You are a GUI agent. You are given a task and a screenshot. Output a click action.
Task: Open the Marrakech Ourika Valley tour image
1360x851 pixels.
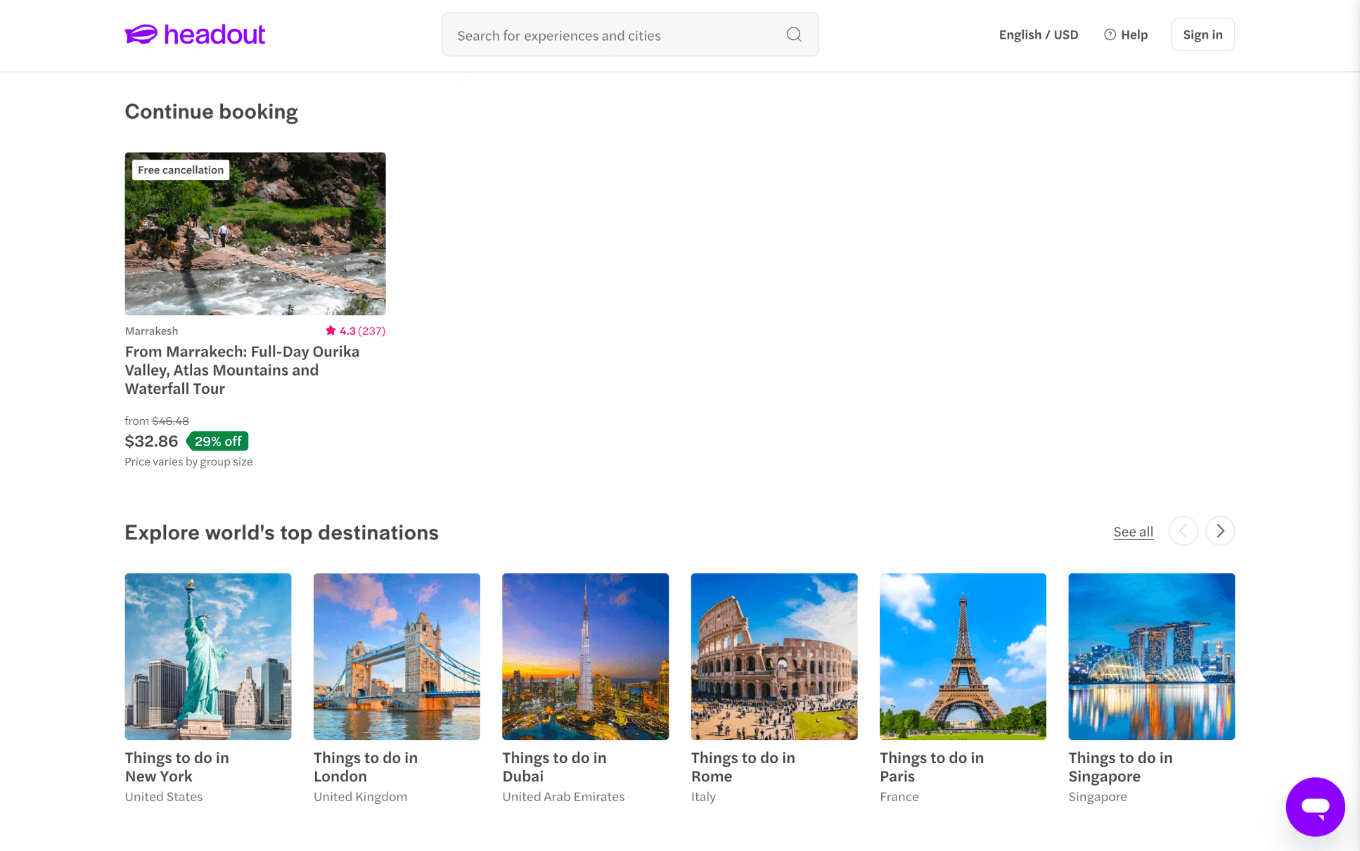click(255, 233)
